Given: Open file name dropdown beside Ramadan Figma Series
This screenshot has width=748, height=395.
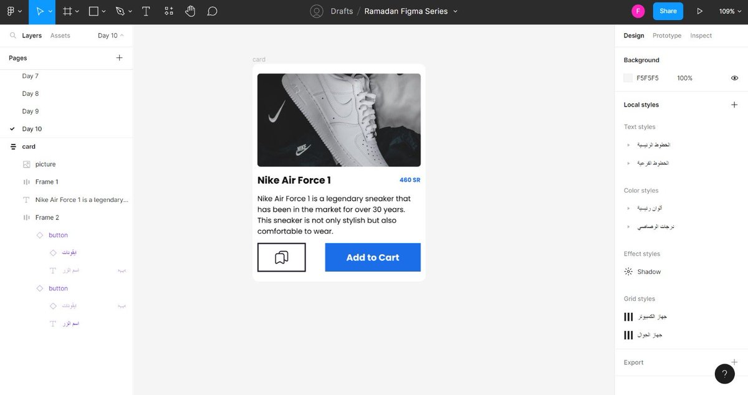Looking at the screenshot, I should tap(455, 11).
